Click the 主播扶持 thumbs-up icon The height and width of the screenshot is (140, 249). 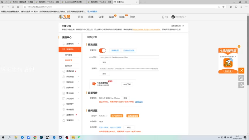pos(64,115)
